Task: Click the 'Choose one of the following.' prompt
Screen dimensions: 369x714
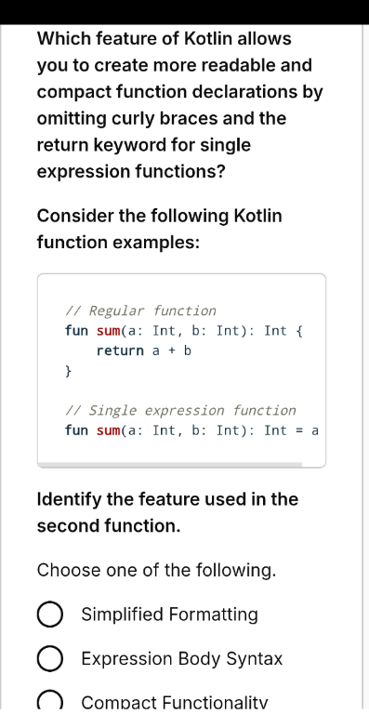Action: pyautogui.click(x=156, y=570)
